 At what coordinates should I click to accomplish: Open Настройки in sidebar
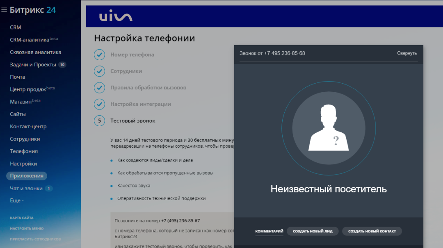[x=23, y=164]
